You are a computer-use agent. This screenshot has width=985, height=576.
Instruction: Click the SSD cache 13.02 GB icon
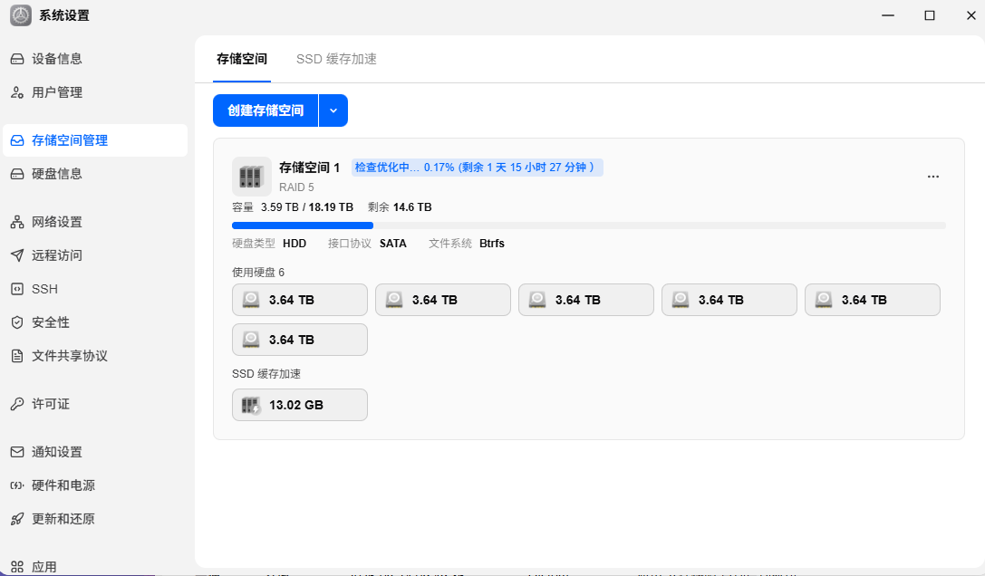pyautogui.click(x=251, y=405)
